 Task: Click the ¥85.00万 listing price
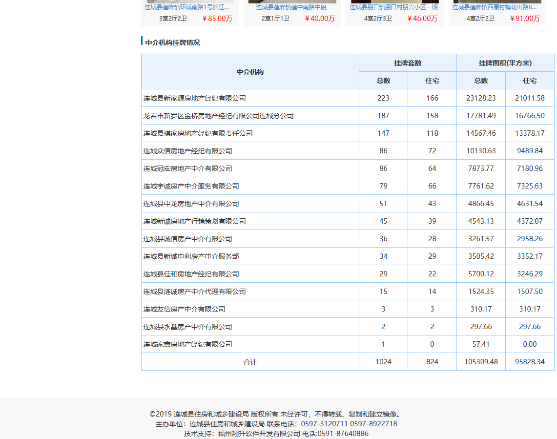tap(217, 19)
